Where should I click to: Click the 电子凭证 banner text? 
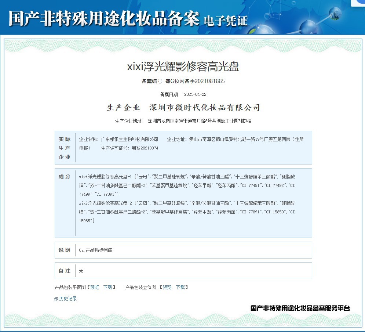pyautogui.click(x=226, y=21)
